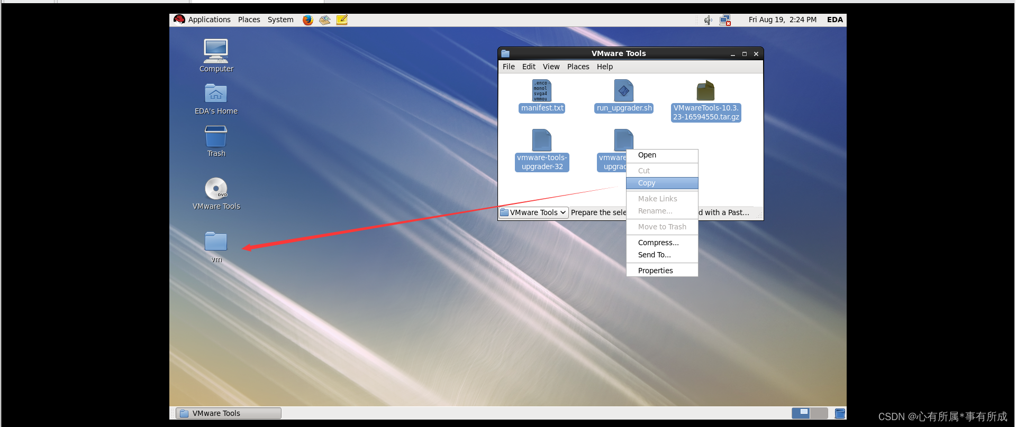The height and width of the screenshot is (427, 1016).
Task: Choose Rename... from the context menu
Action: click(x=662, y=211)
